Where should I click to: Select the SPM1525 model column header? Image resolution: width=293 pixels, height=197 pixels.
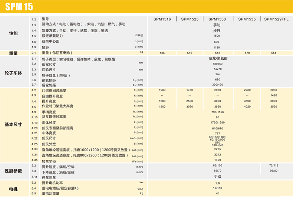(190, 19)
